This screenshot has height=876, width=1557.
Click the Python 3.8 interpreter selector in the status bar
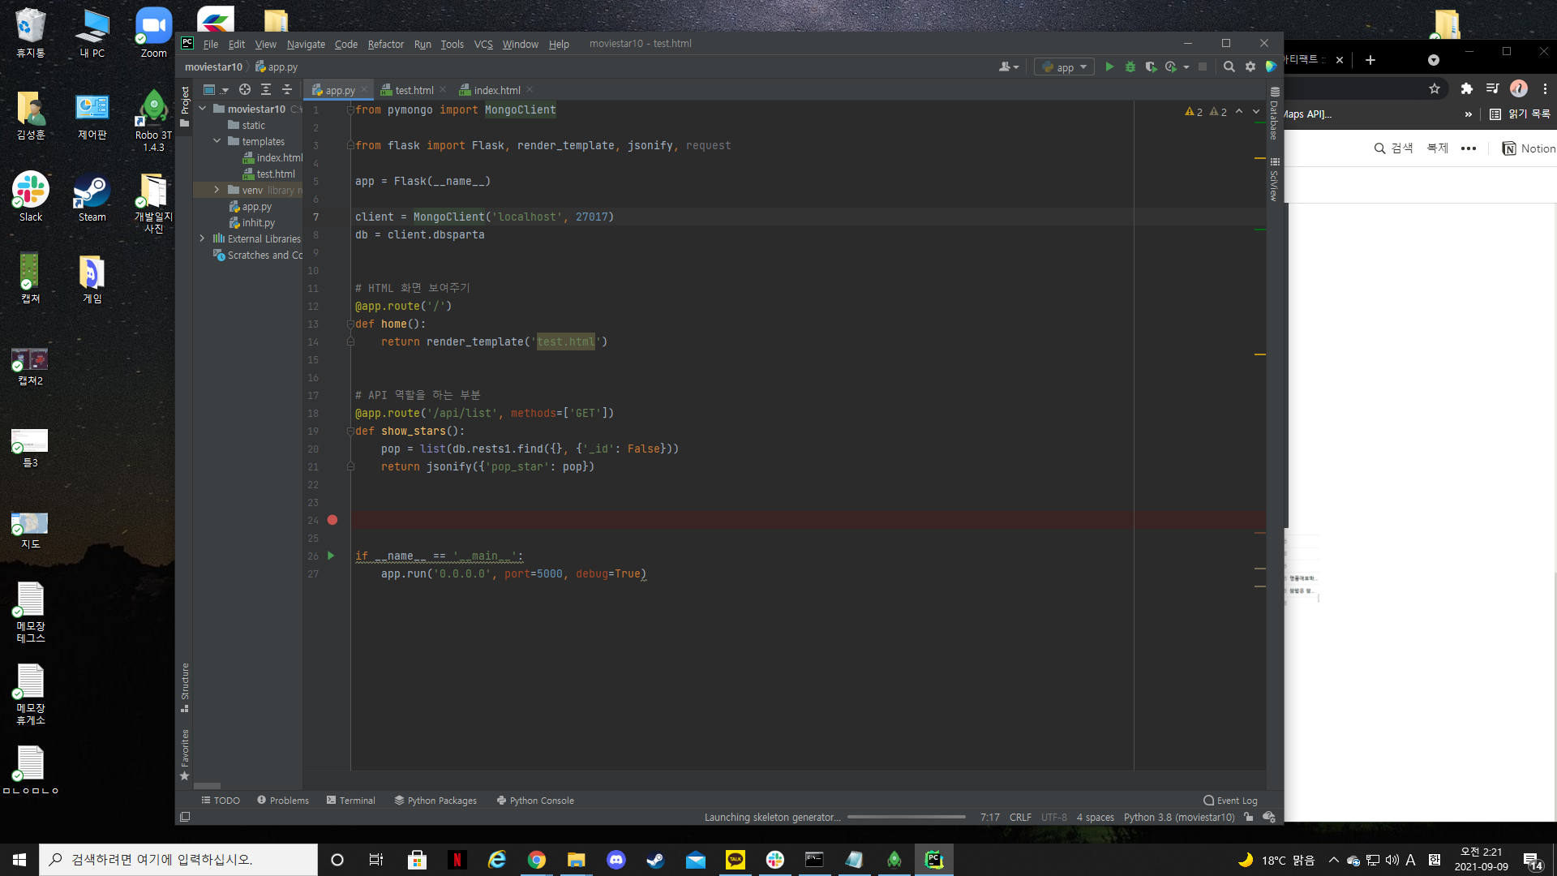1178,817
